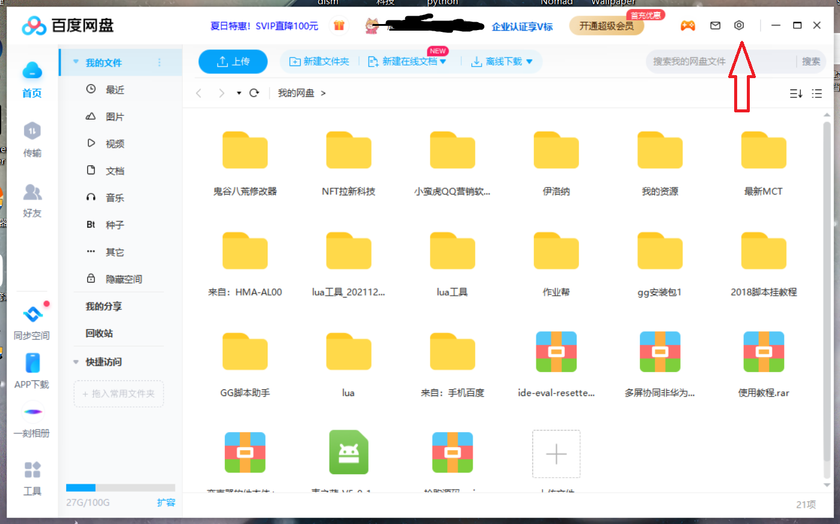Click the upload file plus tile
Screen dimensions: 840x524
(556, 454)
